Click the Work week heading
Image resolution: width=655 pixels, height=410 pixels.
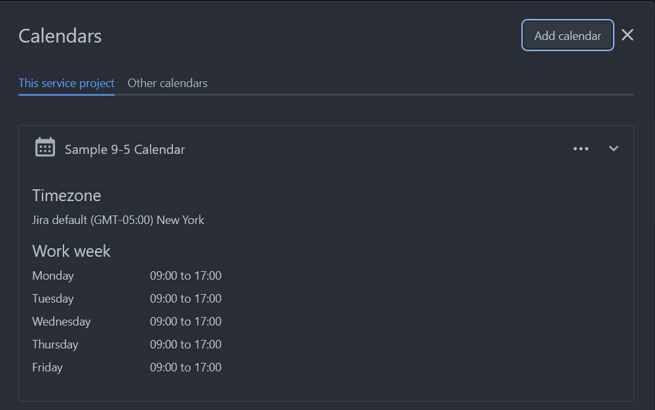(x=71, y=251)
